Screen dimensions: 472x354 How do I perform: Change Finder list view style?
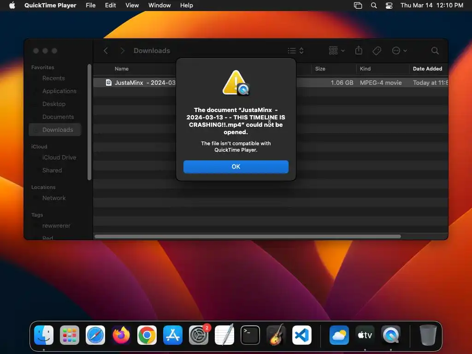click(295, 51)
